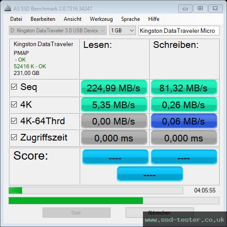The image size is (227, 227).
Task: Toggle the 4K test checkbox
Action: pos(14,105)
